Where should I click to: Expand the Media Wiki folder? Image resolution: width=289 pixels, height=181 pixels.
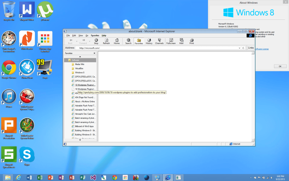80,64
